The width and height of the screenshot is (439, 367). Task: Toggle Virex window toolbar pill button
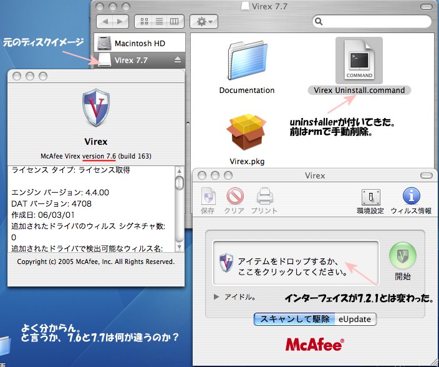point(427,175)
